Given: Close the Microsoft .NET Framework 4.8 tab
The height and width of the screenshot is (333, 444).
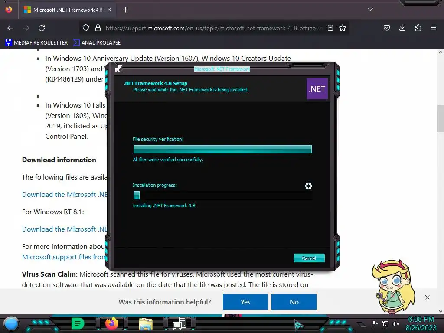Looking at the screenshot, I should coord(109,10).
